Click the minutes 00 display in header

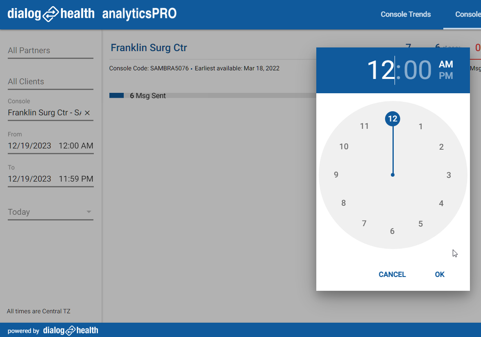tap(417, 70)
